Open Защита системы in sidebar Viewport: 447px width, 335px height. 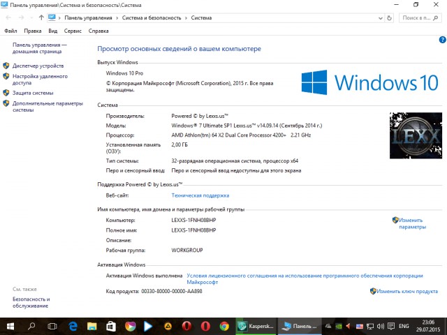click(x=33, y=93)
